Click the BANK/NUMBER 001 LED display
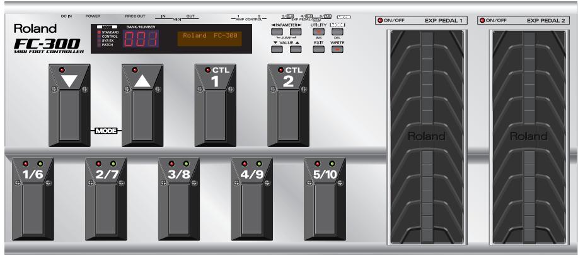 [x=141, y=39]
